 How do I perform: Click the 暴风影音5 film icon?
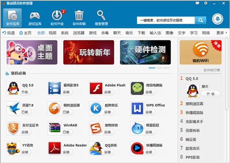click(x=54, y=88)
